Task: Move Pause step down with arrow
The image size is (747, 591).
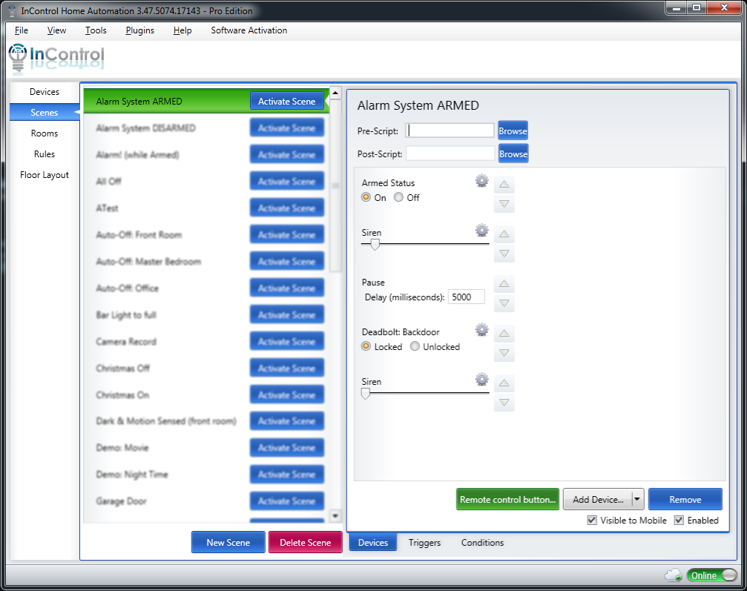Action: [504, 303]
